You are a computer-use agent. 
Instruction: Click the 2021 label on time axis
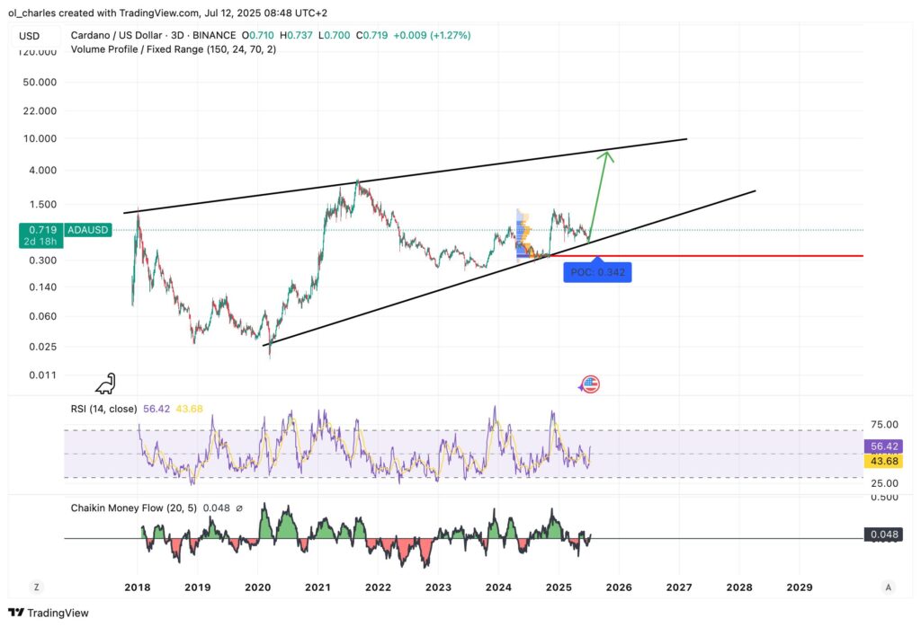pyautogui.click(x=317, y=587)
